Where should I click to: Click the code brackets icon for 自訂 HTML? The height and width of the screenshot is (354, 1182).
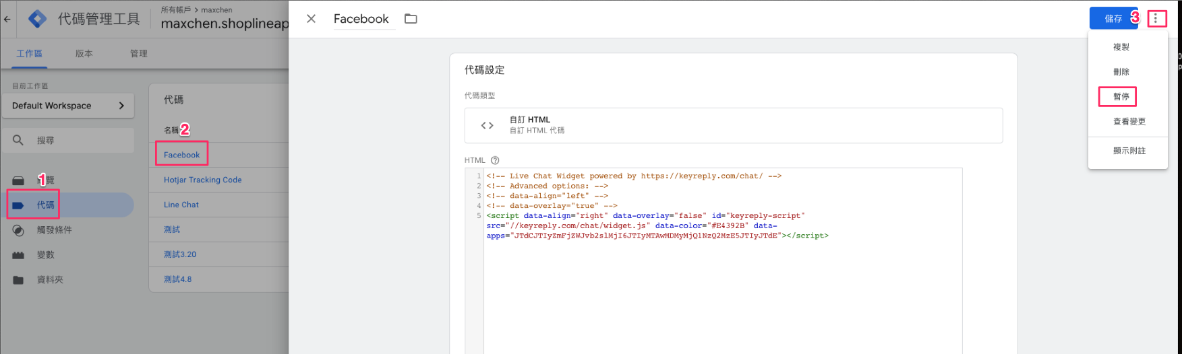click(487, 125)
